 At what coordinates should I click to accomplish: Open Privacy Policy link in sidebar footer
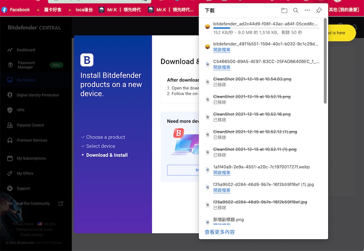point(23,224)
